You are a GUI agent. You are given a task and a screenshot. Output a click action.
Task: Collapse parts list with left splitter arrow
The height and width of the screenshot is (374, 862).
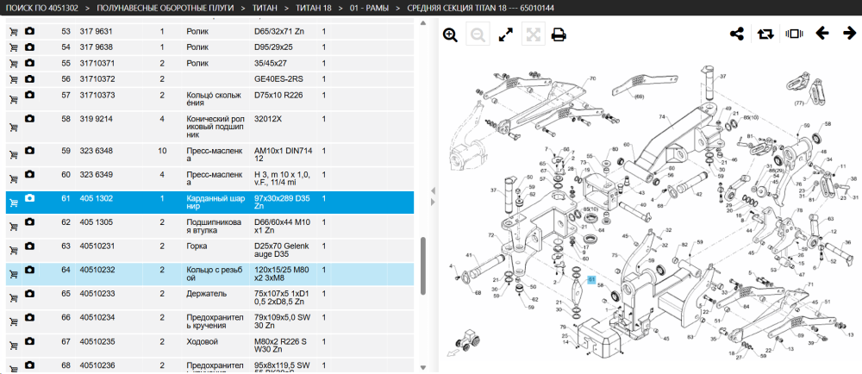[x=432, y=190]
